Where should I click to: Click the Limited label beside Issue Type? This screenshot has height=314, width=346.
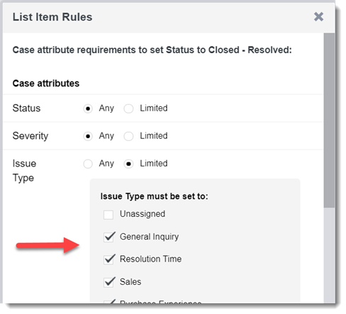point(154,163)
